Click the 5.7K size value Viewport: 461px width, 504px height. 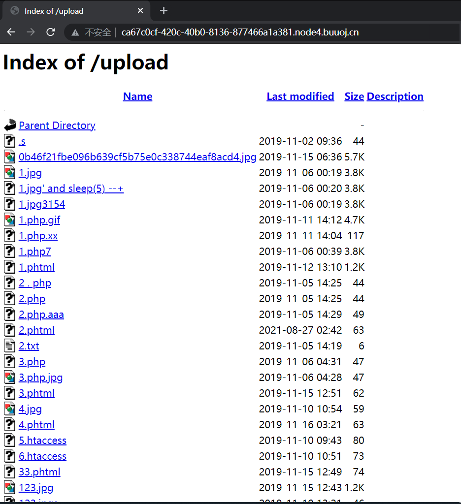click(x=355, y=157)
